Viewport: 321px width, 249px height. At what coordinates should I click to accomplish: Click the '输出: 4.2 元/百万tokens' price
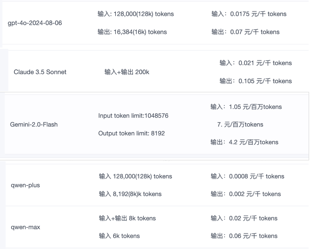click(x=244, y=142)
